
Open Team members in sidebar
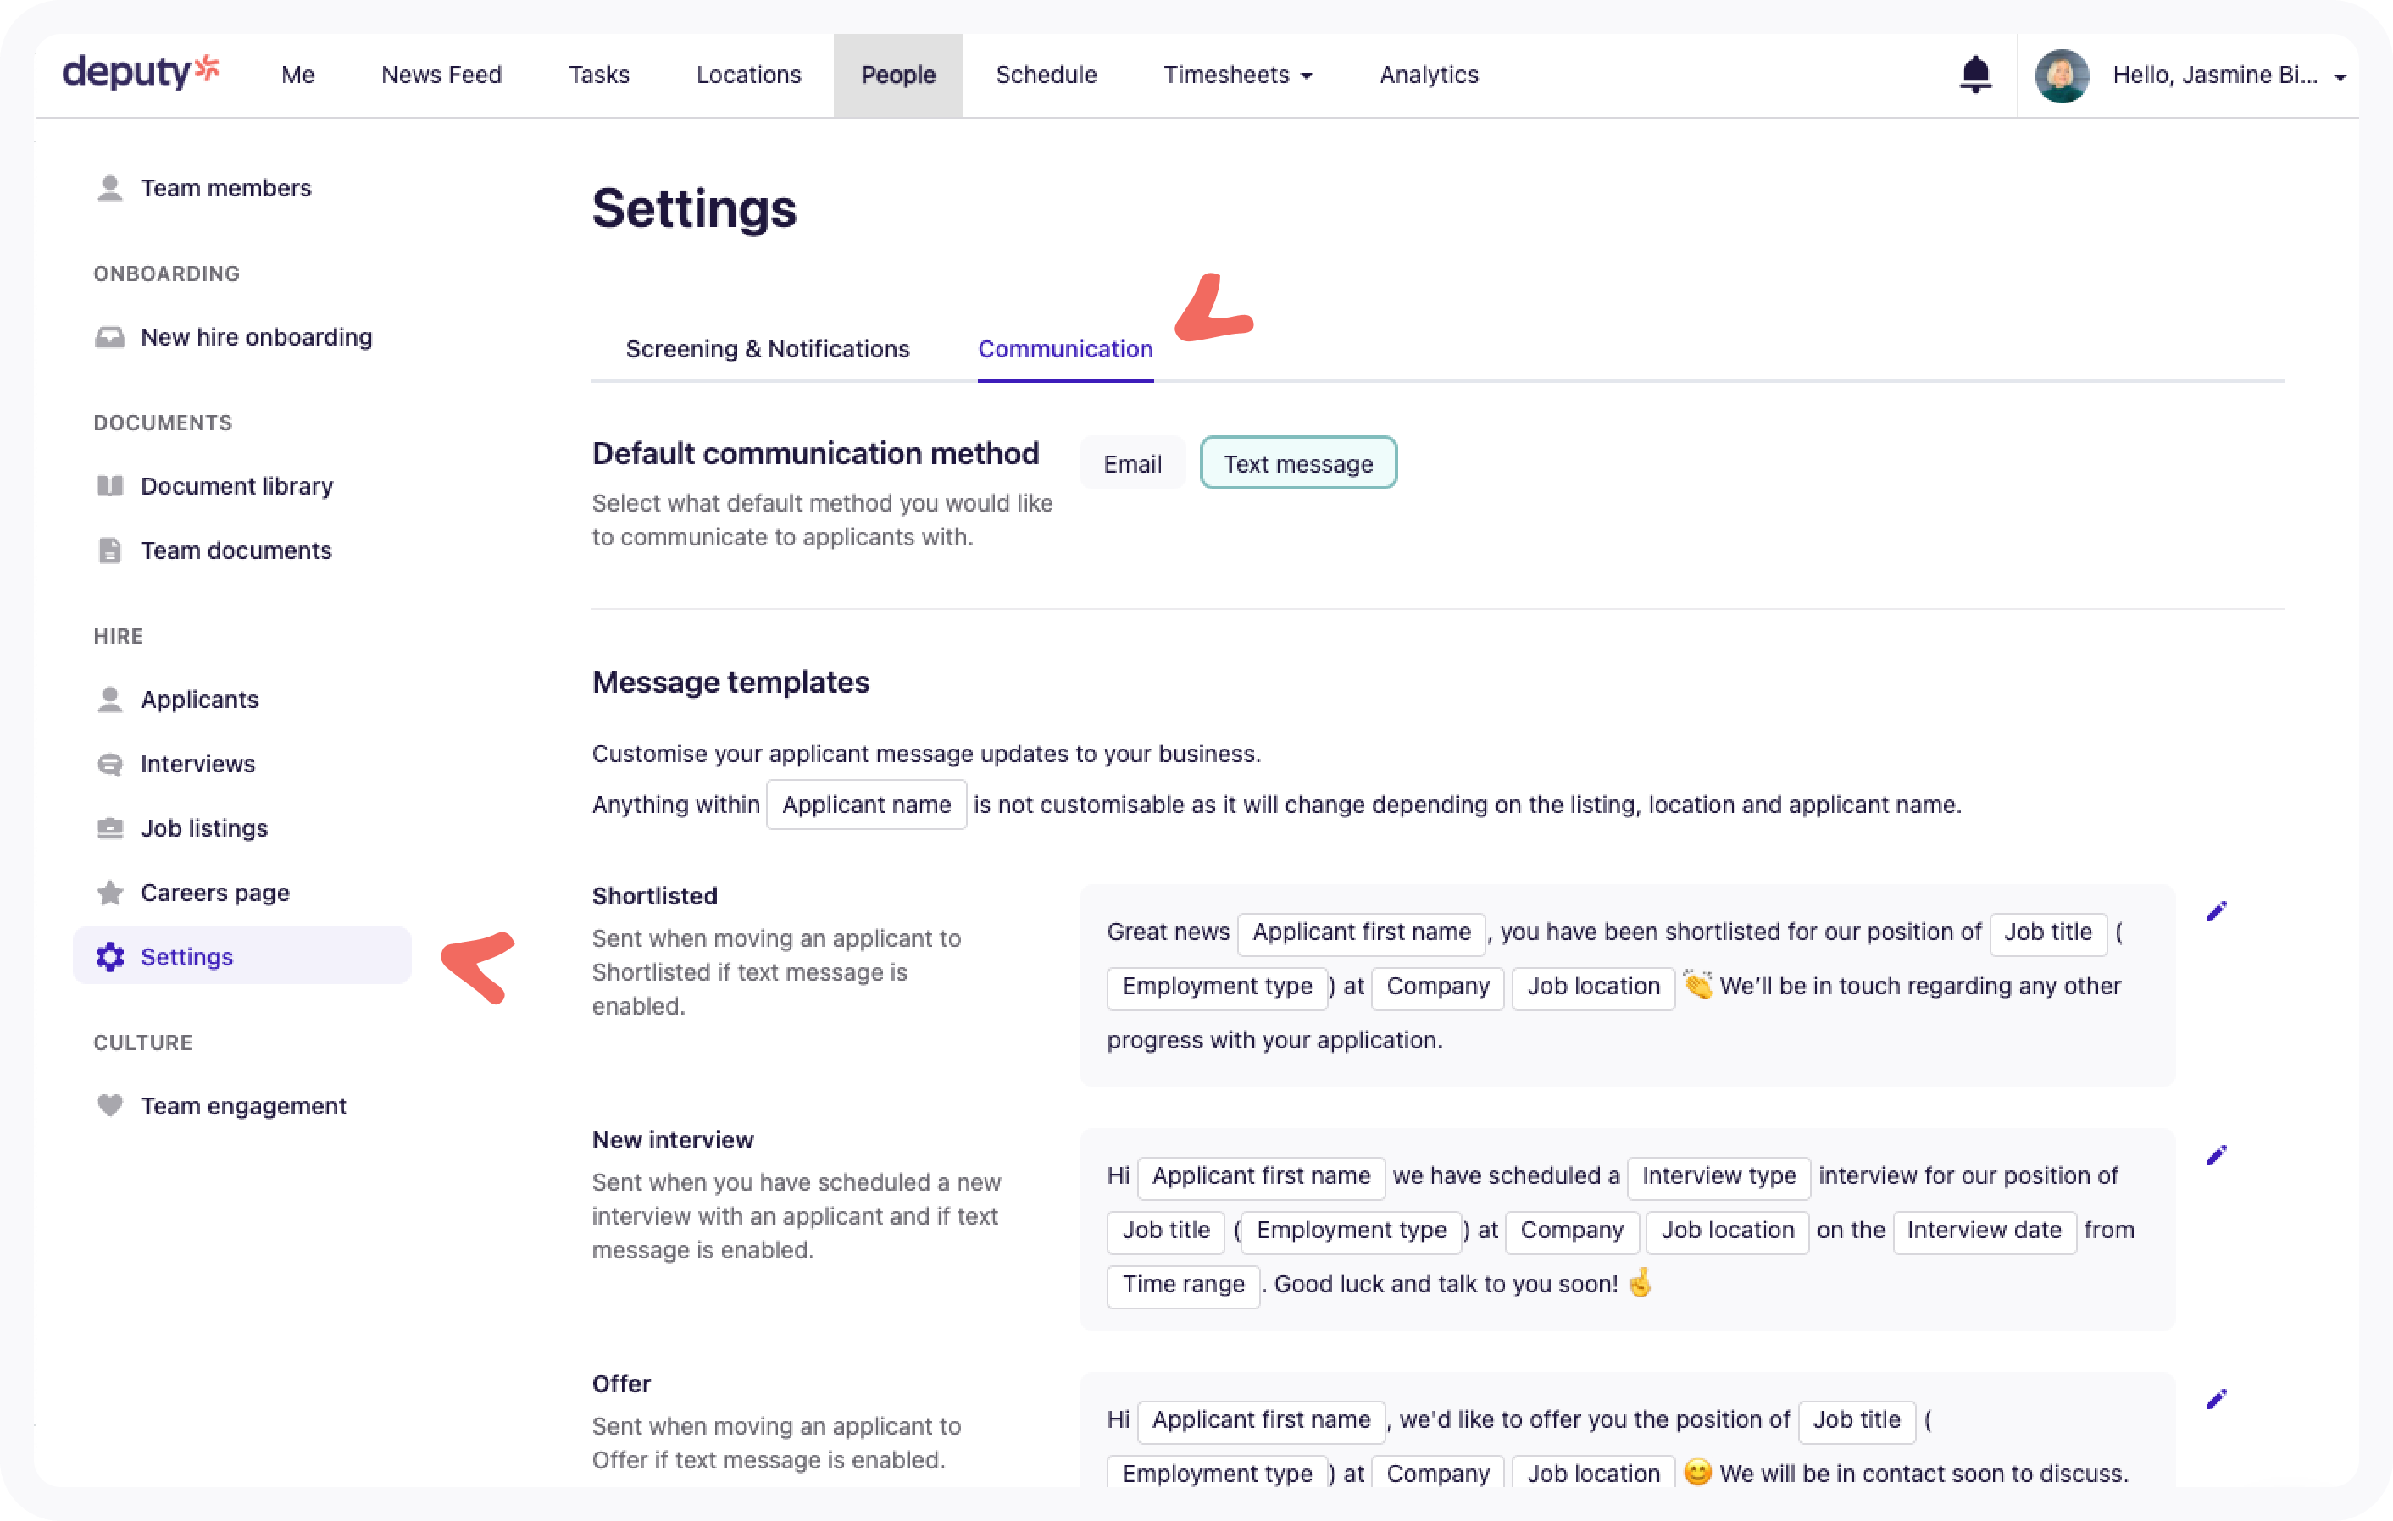point(225,188)
